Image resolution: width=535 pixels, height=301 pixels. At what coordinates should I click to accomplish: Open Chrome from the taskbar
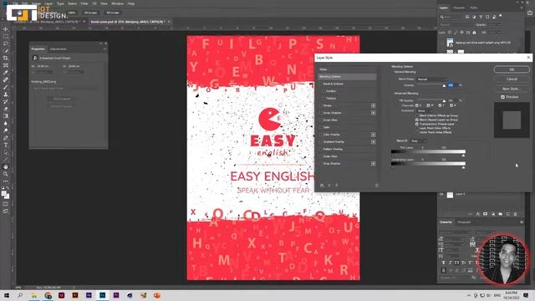click(x=48, y=295)
